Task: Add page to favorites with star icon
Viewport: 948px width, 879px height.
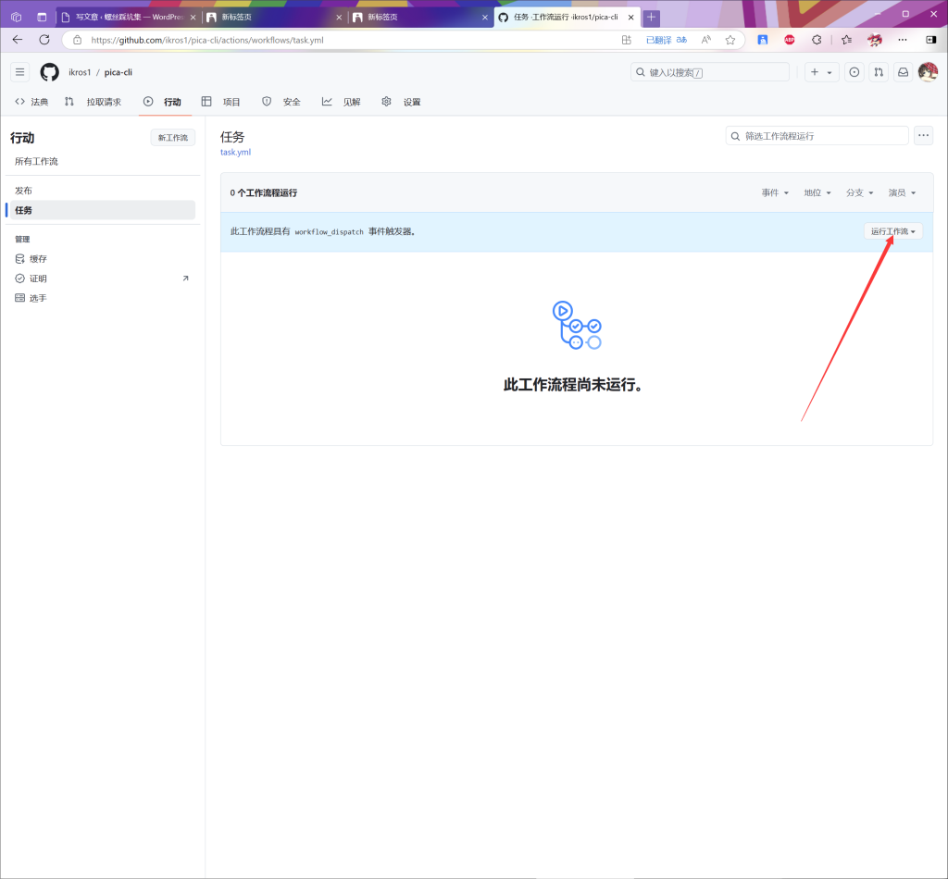Action: [x=730, y=40]
